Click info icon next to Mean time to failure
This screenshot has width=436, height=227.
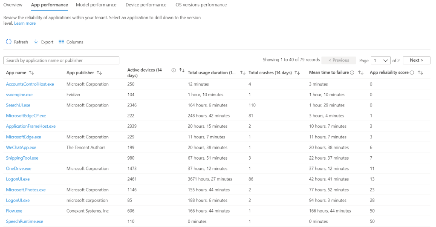(352, 73)
